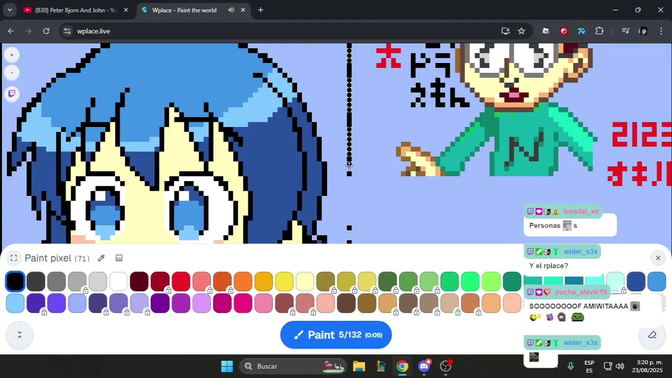Open the Twitch icon on left side
This screenshot has width=672, height=378.
[x=12, y=93]
